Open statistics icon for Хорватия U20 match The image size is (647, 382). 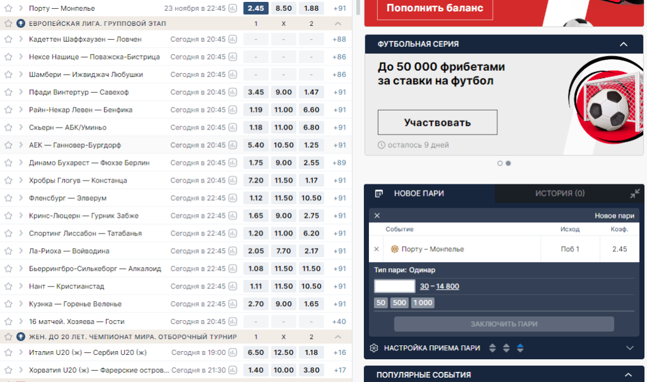(x=233, y=370)
